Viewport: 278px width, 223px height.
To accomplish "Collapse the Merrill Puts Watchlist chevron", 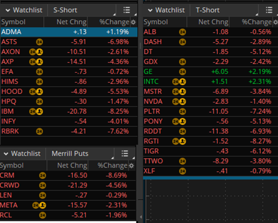I will [x=6, y=154].
